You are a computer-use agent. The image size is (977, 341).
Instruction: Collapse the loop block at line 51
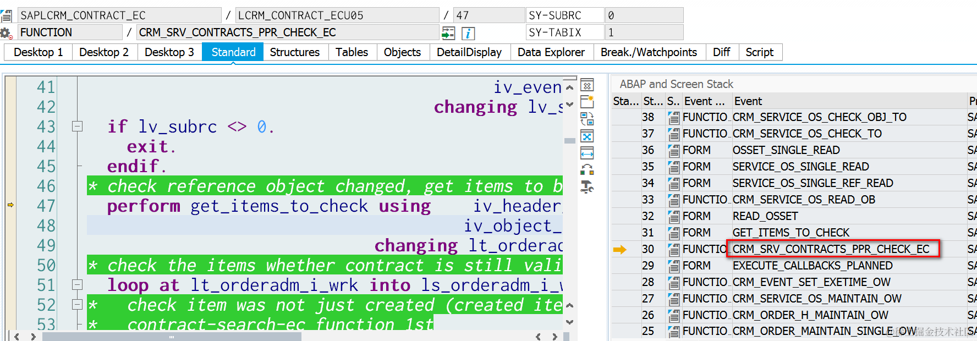[x=77, y=285]
